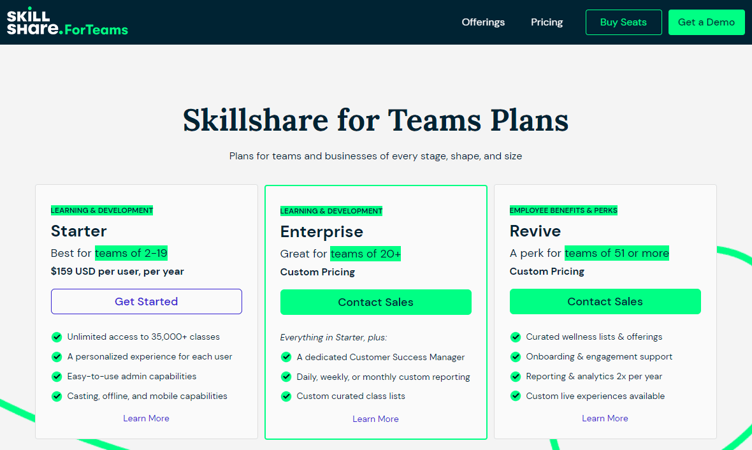
Task: Click Contact Sales for the Enterprise plan
Action: click(x=375, y=301)
